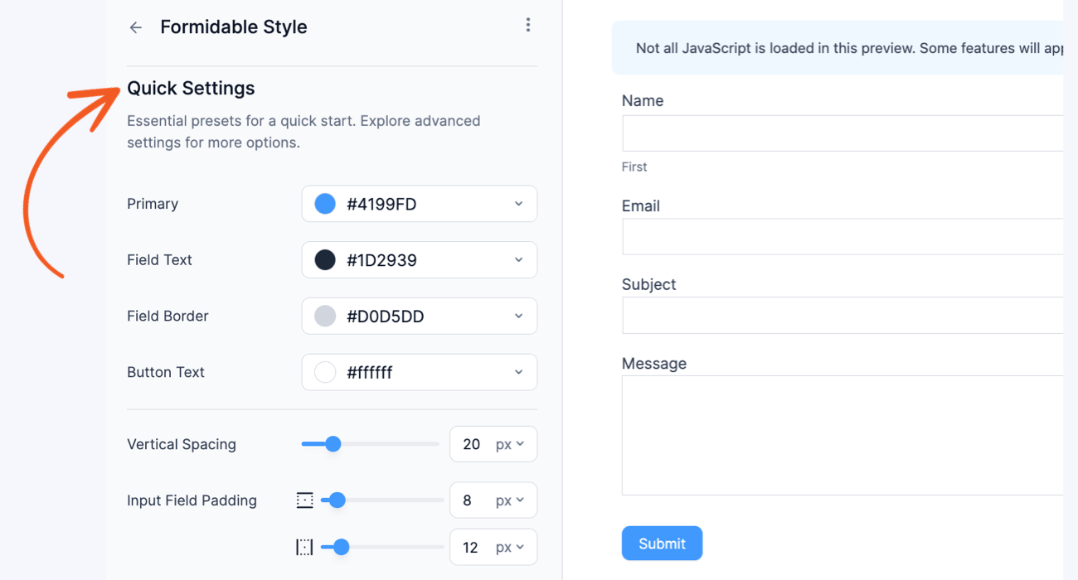Click the Name input field in preview
This screenshot has width=1078, height=580.
click(842, 133)
